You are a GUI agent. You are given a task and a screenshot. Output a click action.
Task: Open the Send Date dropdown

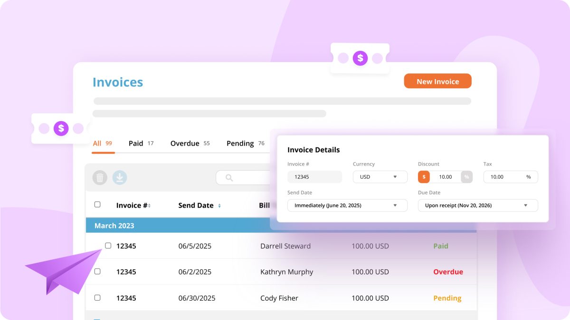pos(347,205)
